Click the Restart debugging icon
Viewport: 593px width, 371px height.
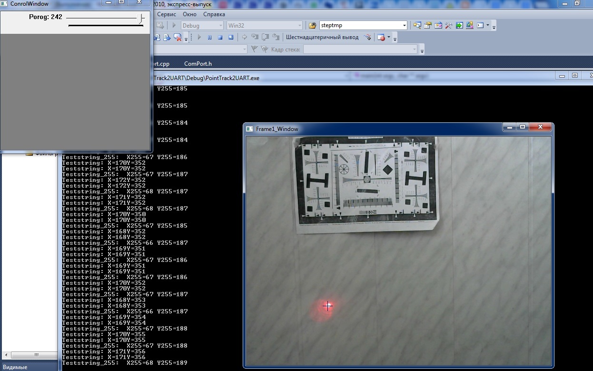[231, 37]
